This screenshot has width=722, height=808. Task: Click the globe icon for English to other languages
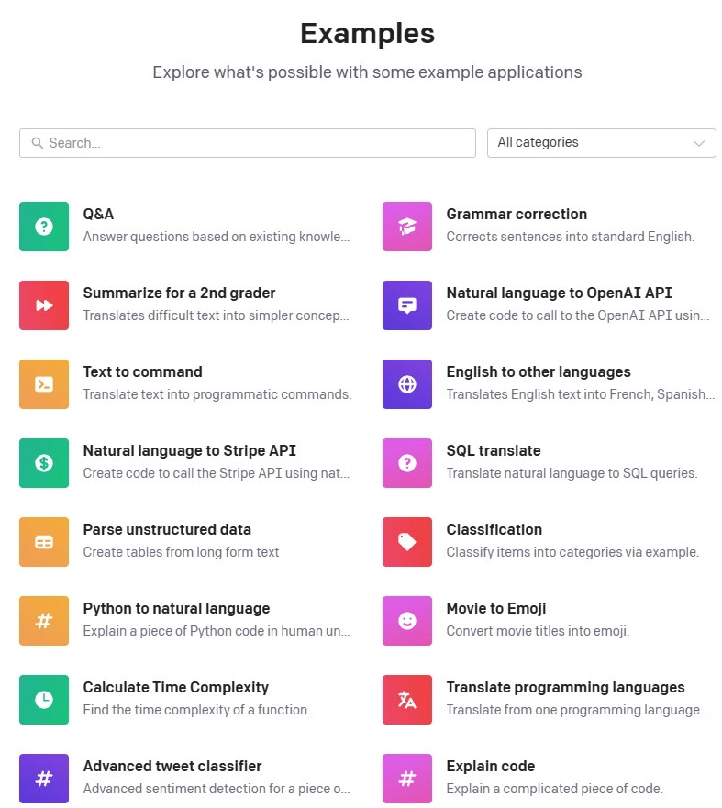(407, 384)
